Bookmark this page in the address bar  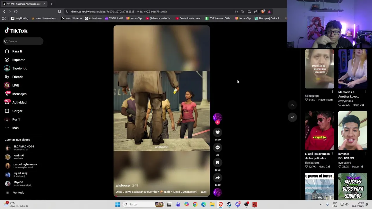tap(59, 12)
